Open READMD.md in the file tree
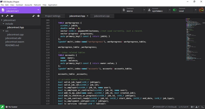Screen dimensions: 205x109 (12, 45)
